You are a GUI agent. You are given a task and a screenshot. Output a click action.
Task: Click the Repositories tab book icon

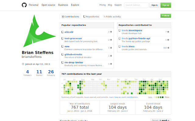[x=84, y=17]
